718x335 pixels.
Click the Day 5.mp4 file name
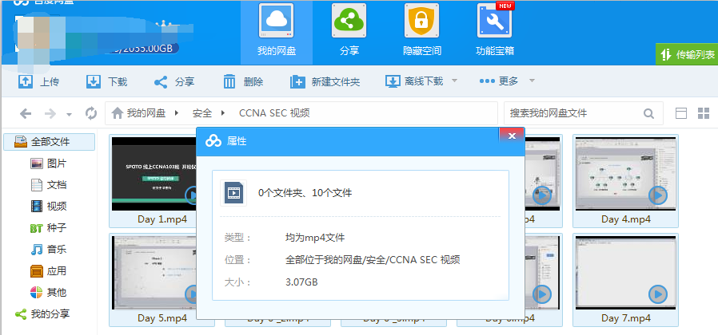pos(162,318)
